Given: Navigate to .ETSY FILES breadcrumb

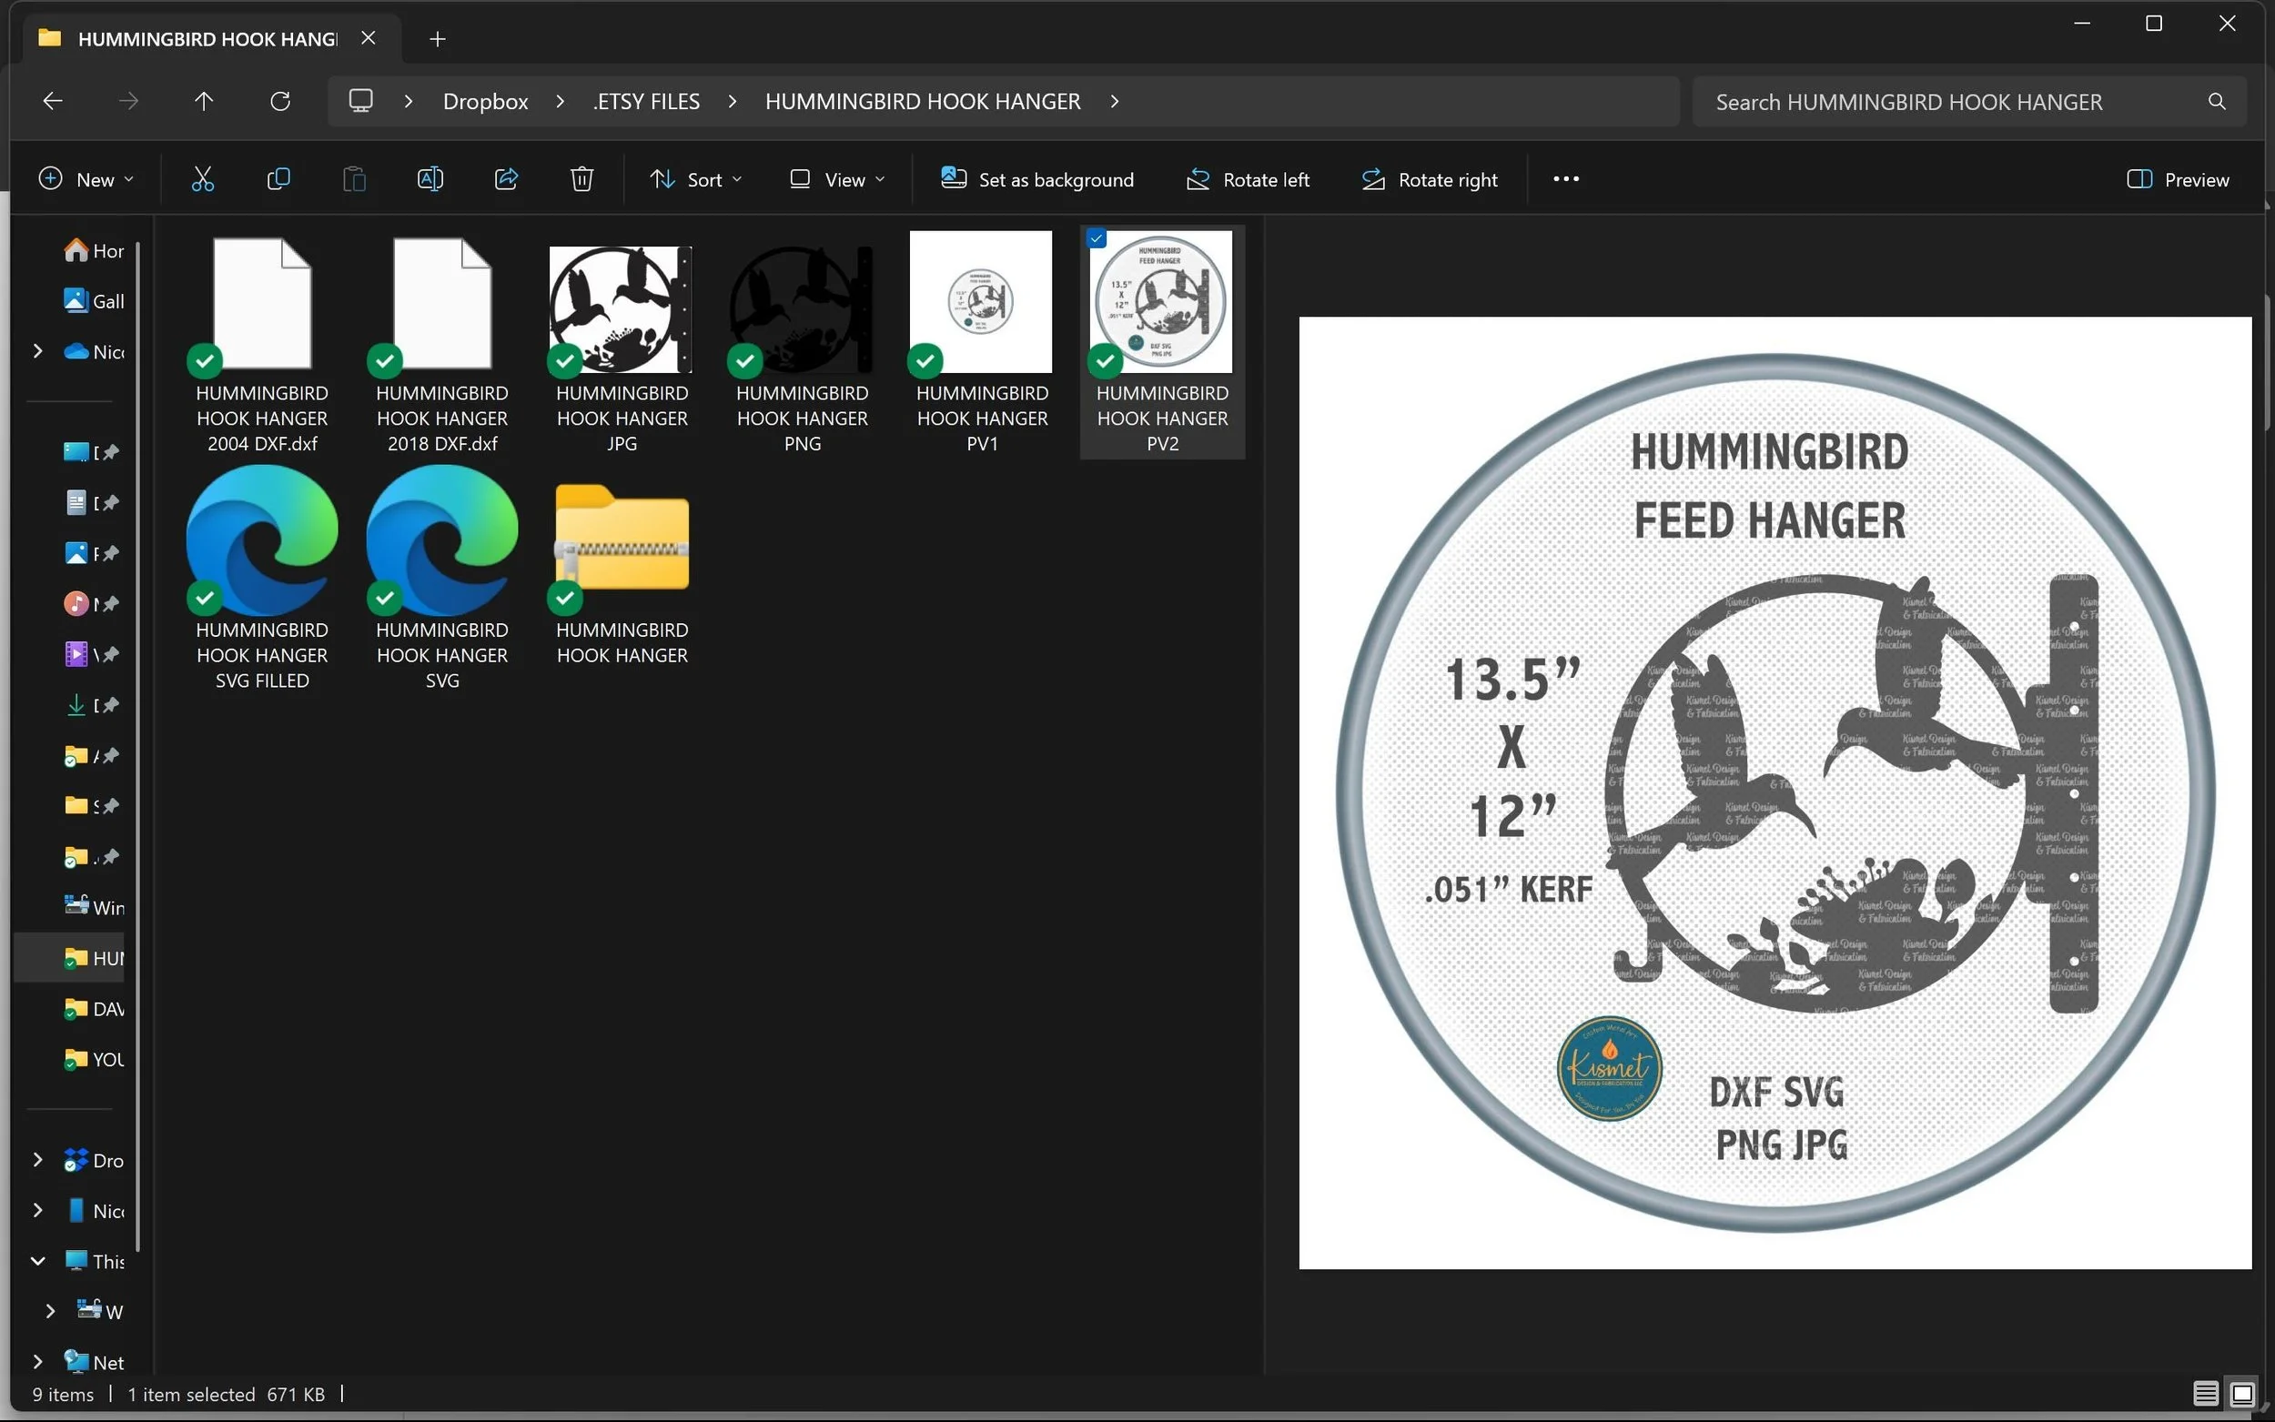Looking at the screenshot, I should [x=646, y=101].
